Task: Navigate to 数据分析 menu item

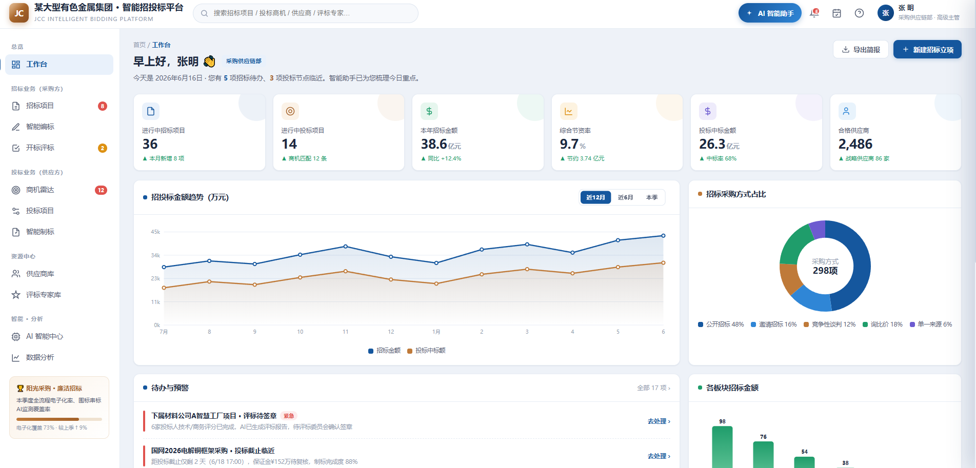Action: pyautogui.click(x=59, y=358)
